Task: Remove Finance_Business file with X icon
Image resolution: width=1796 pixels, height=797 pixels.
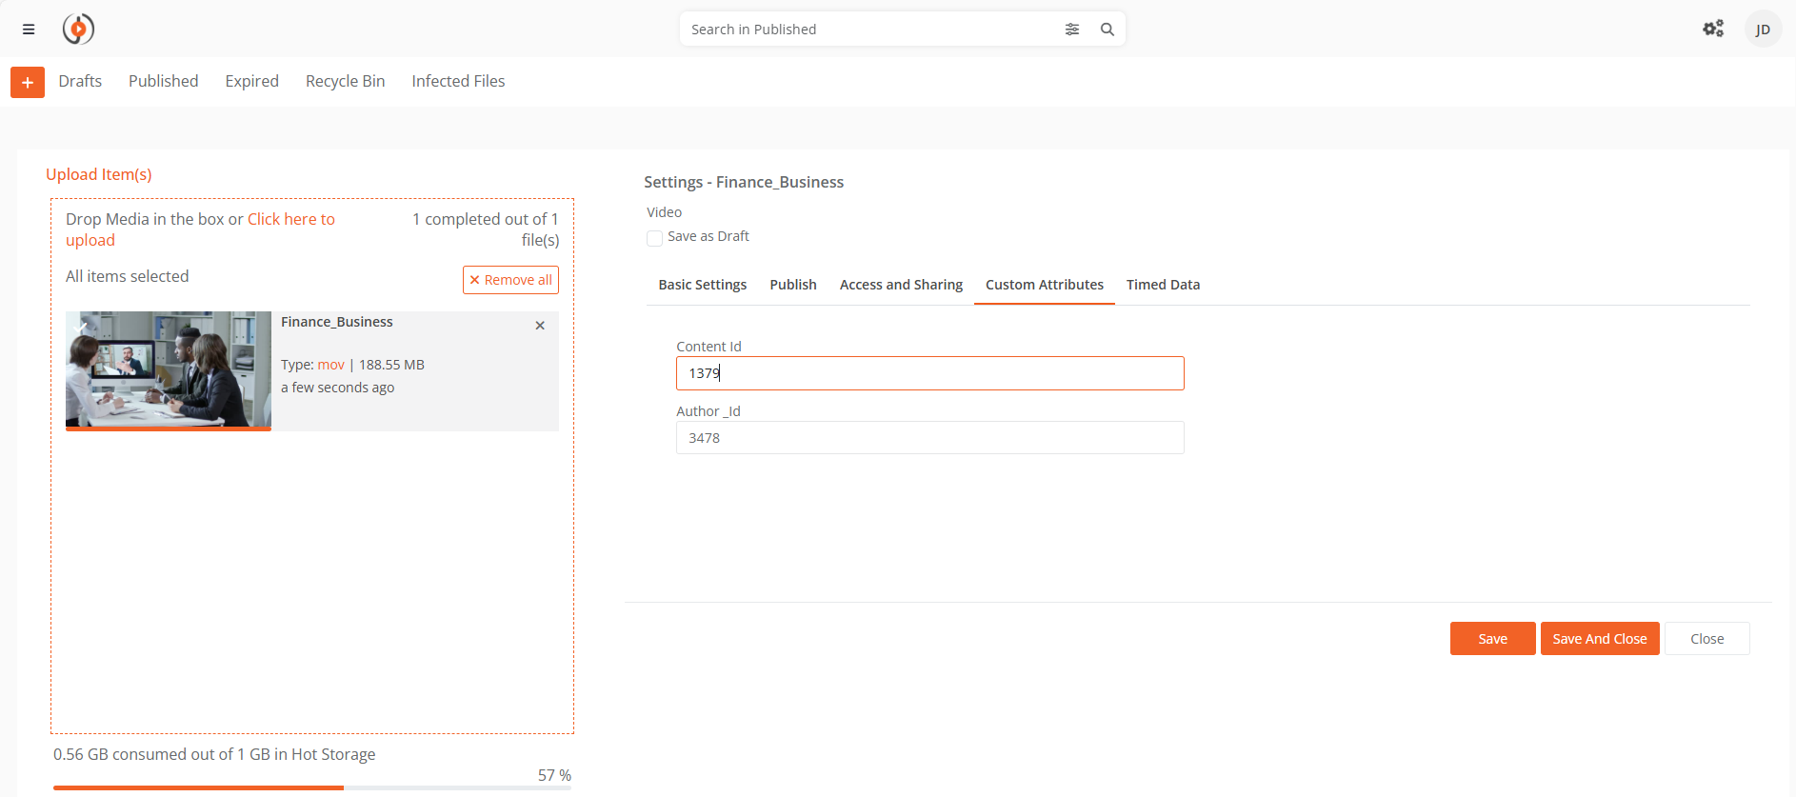Action: 540,326
